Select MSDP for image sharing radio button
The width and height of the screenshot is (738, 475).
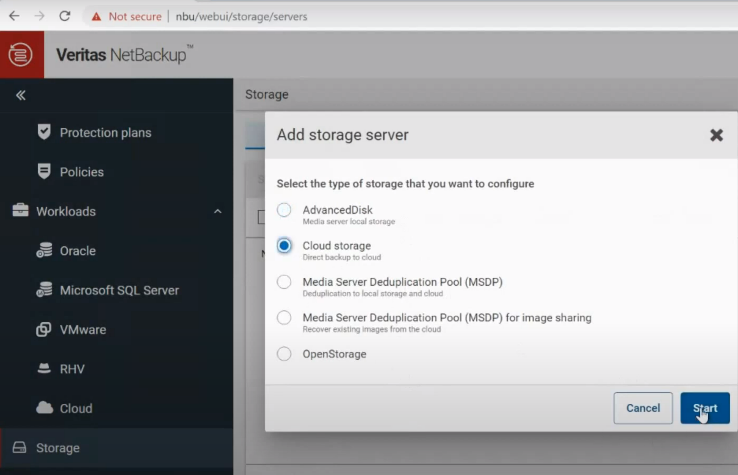(284, 318)
